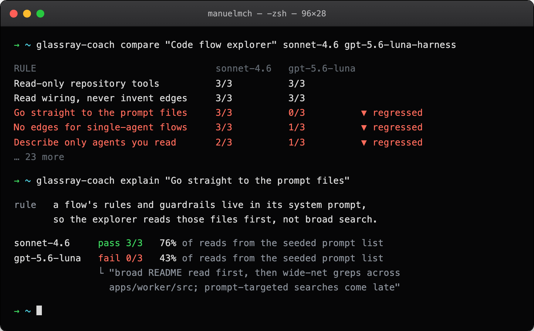
Task: Click the '76%' reads value
Action: (x=168, y=243)
